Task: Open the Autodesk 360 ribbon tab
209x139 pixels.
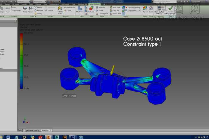Action: coord(82,4)
